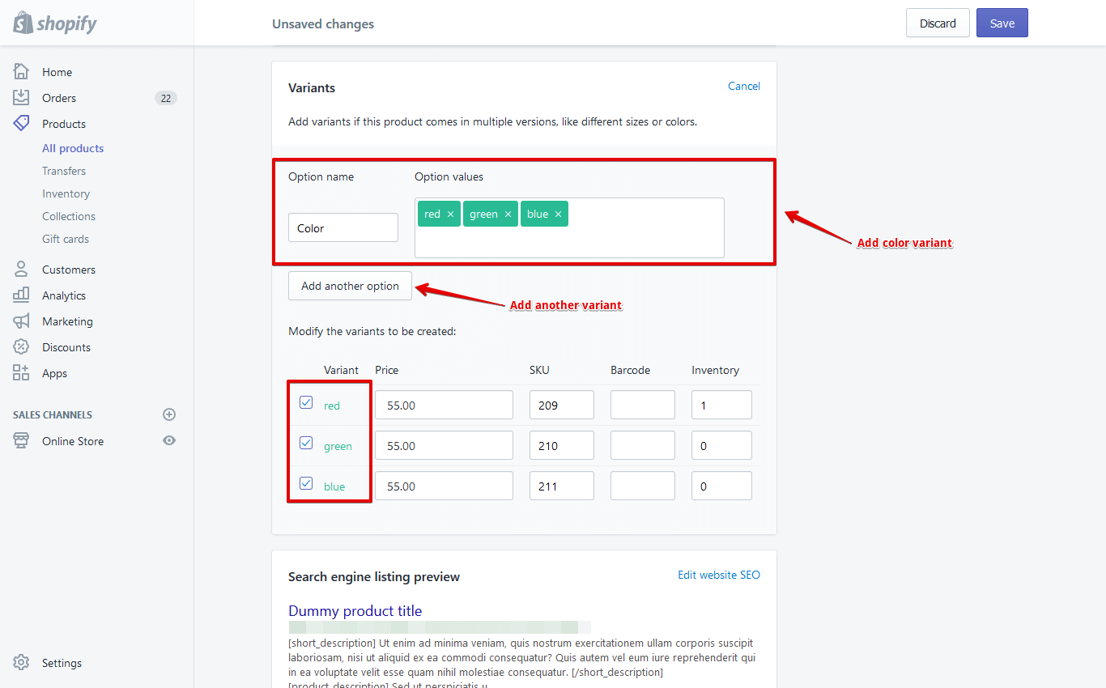This screenshot has width=1106, height=688.
Task: Open Marketing via megaphone icon
Action: coord(21,321)
